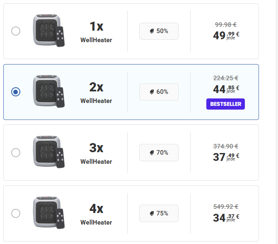Click the 4x WellHeater product image
Image resolution: width=278 pixels, height=244 pixels.
pyautogui.click(x=48, y=213)
